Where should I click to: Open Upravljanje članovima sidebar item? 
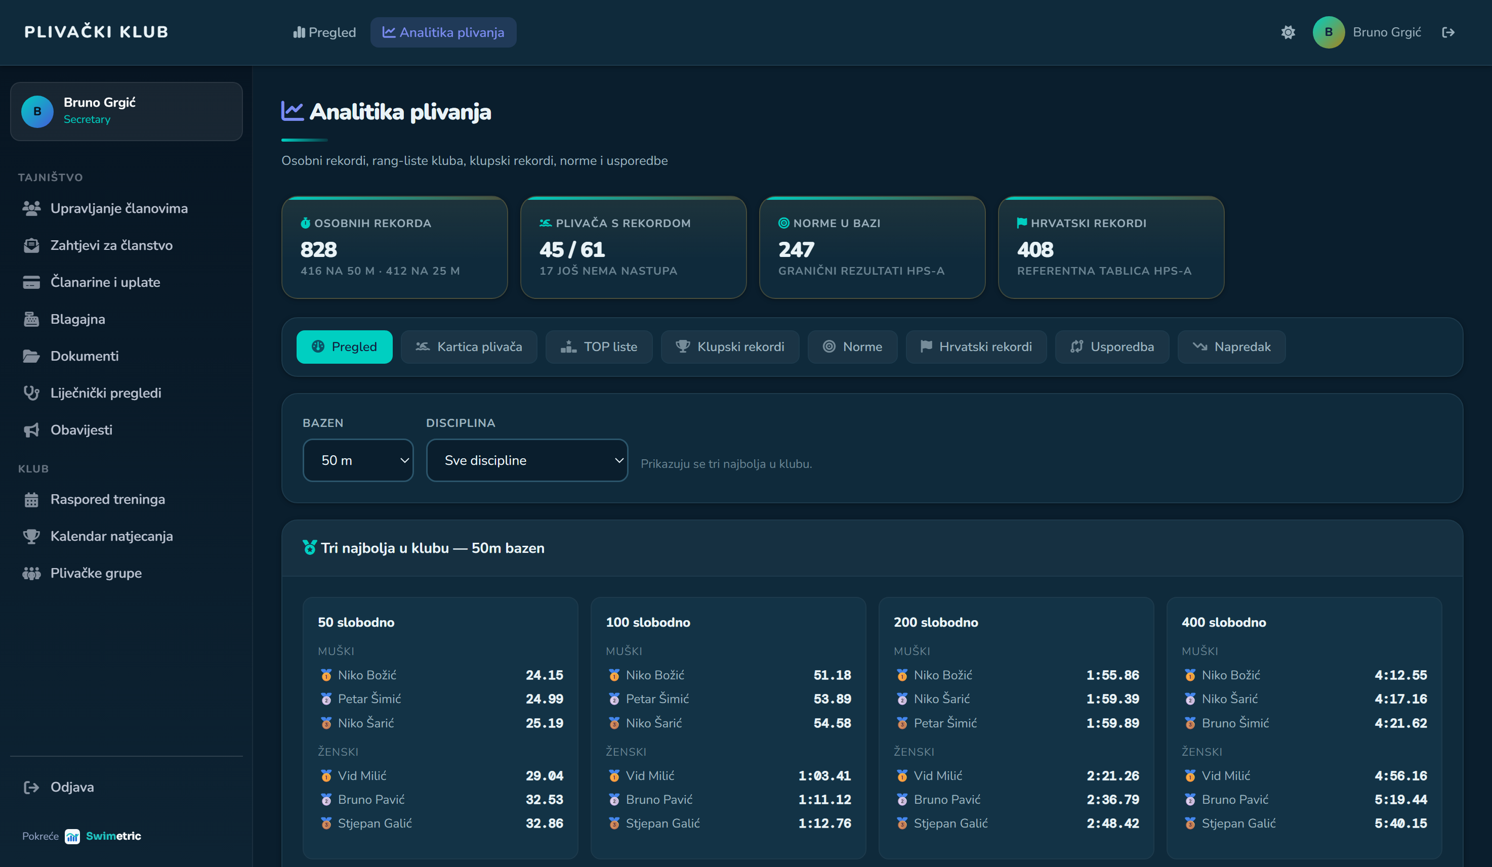127,208
